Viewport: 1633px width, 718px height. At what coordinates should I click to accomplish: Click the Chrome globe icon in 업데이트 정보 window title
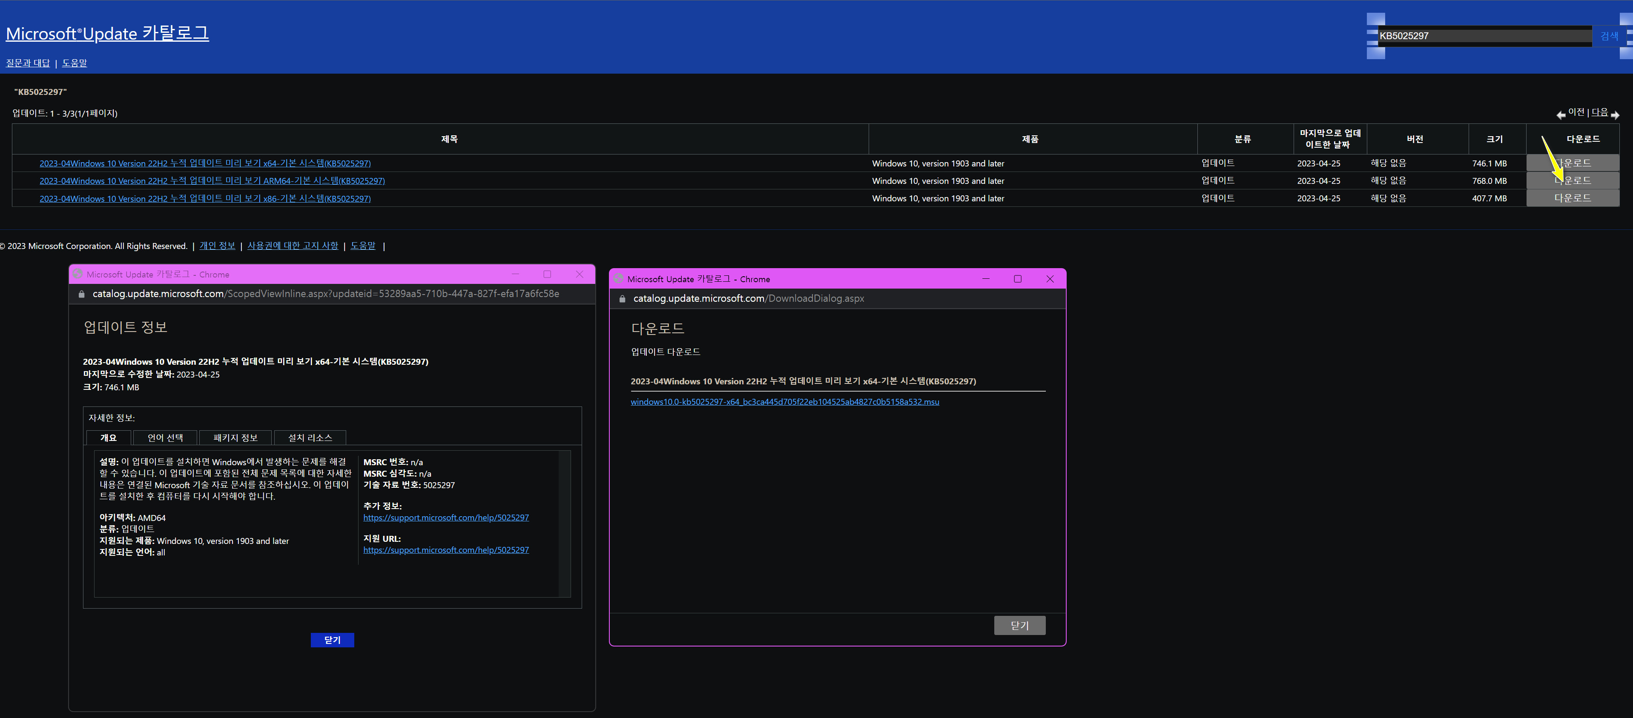(78, 275)
